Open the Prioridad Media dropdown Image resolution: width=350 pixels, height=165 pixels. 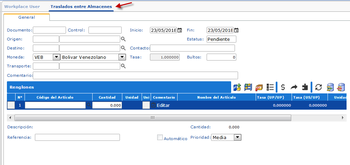pyautogui.click(x=237, y=138)
